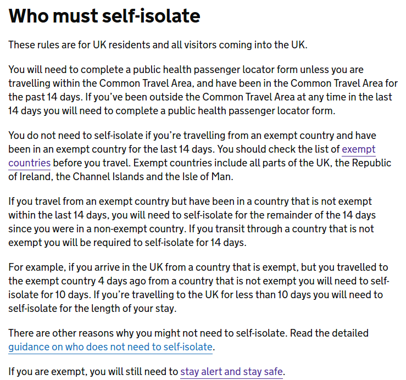Click the text 'Republic' at the line end
406x380 pixels.
(x=371, y=163)
